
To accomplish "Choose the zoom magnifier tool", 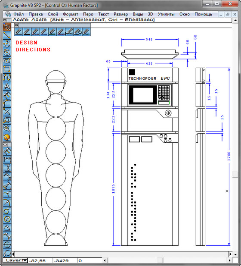I will [x=7, y=128].
